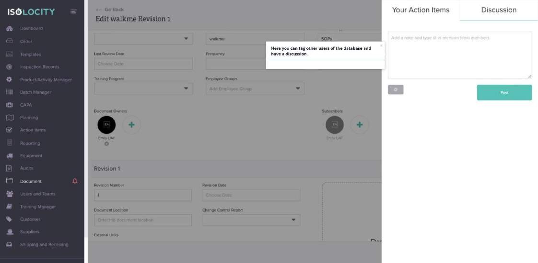Switch to Your Action Items tab
The height and width of the screenshot is (263, 538).
(421, 10)
